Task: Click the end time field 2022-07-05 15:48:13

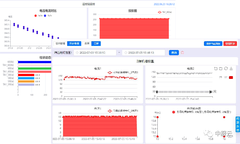Action: coord(144,52)
